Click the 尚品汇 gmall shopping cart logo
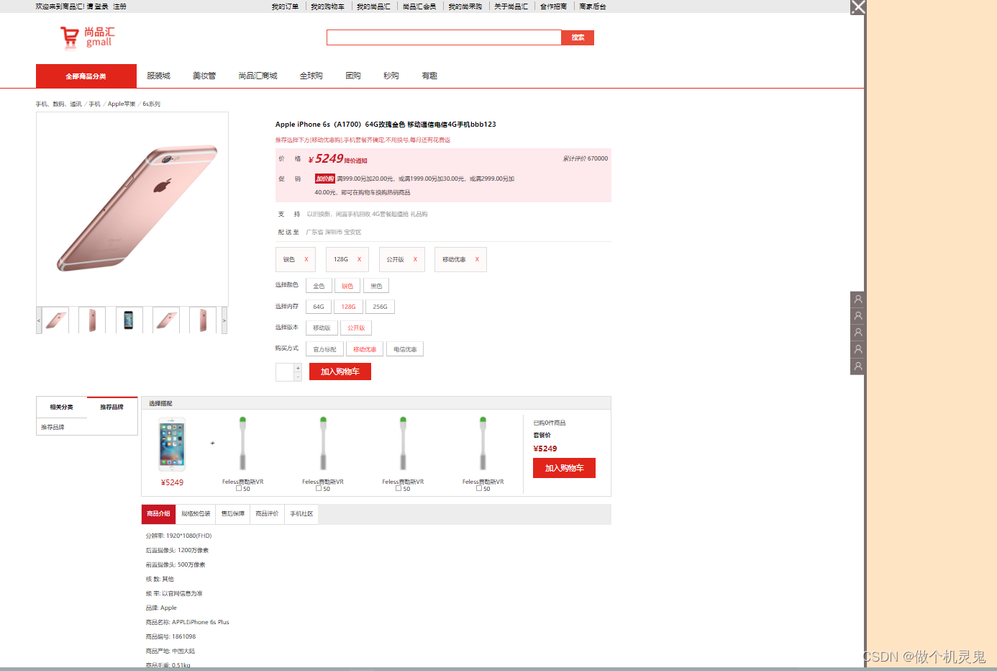Screen dimensions: 997x671 87,37
